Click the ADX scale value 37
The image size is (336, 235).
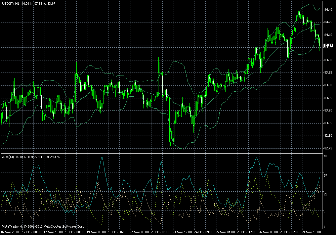[326, 176]
